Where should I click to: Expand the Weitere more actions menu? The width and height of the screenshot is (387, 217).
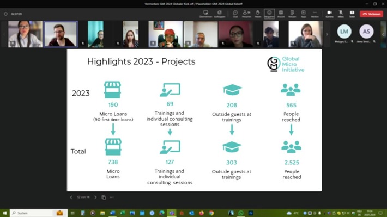315,14
